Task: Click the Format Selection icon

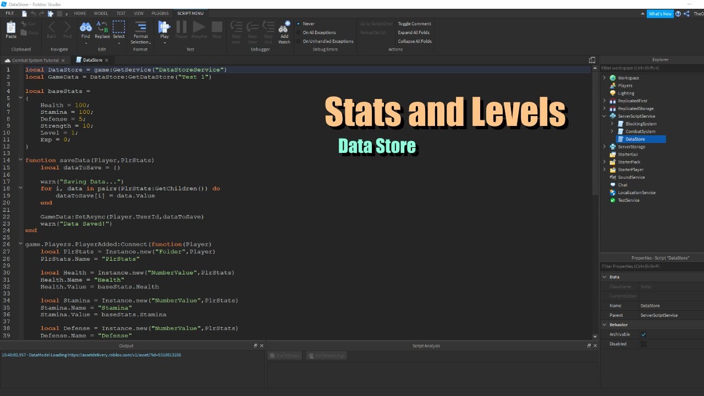Action: [x=140, y=26]
